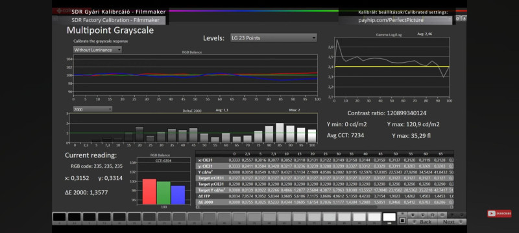Click table cell value 17,0385
This screenshot has height=233, width=519.
381,172
